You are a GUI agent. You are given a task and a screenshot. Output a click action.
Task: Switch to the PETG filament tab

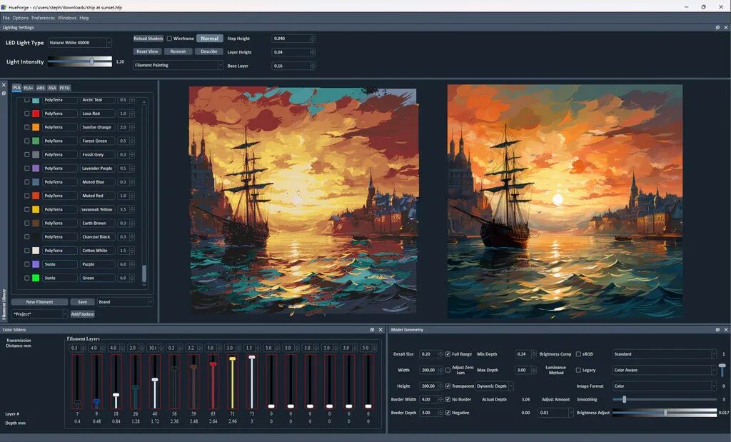65,88
